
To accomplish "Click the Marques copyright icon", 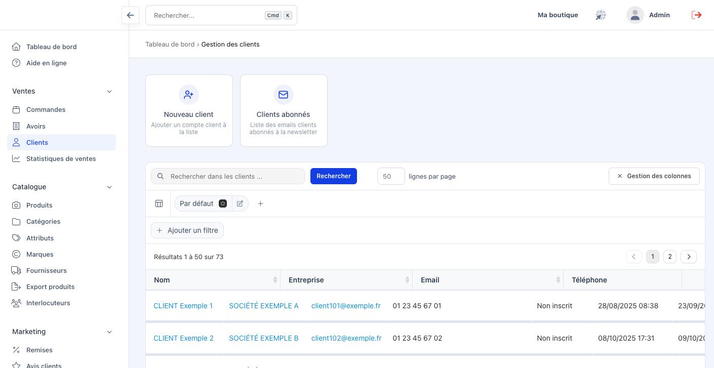I will click(x=16, y=254).
